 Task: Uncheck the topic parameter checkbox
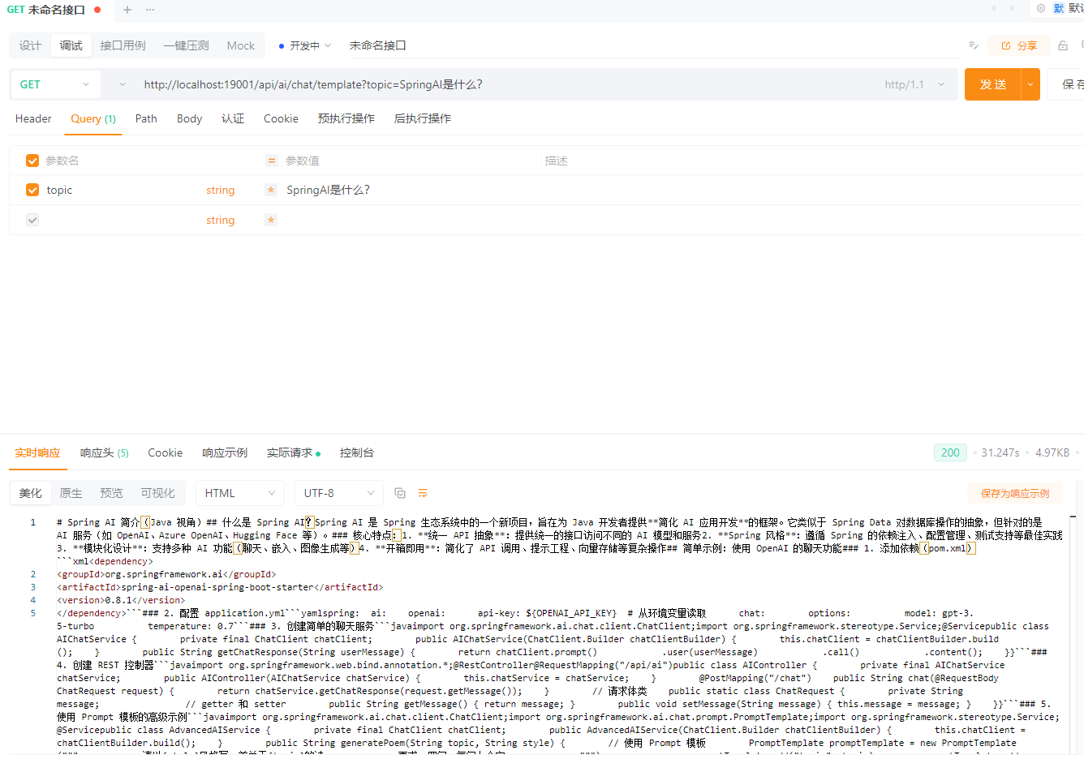[x=32, y=190]
